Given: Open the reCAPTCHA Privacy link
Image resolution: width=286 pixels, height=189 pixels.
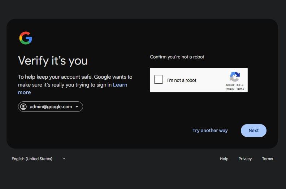Looking at the screenshot, I should (x=230, y=89).
